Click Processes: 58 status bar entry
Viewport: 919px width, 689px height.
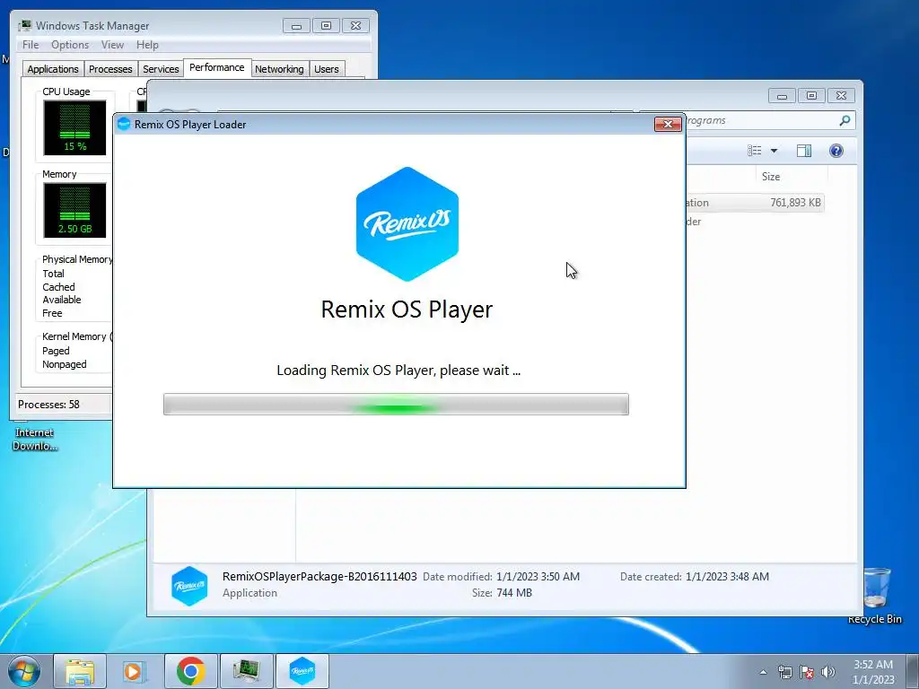point(48,405)
